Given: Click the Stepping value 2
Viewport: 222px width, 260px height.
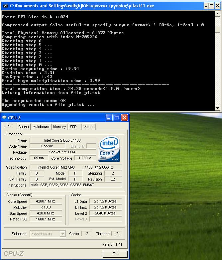Looking at the screenshot, I should [113, 173].
